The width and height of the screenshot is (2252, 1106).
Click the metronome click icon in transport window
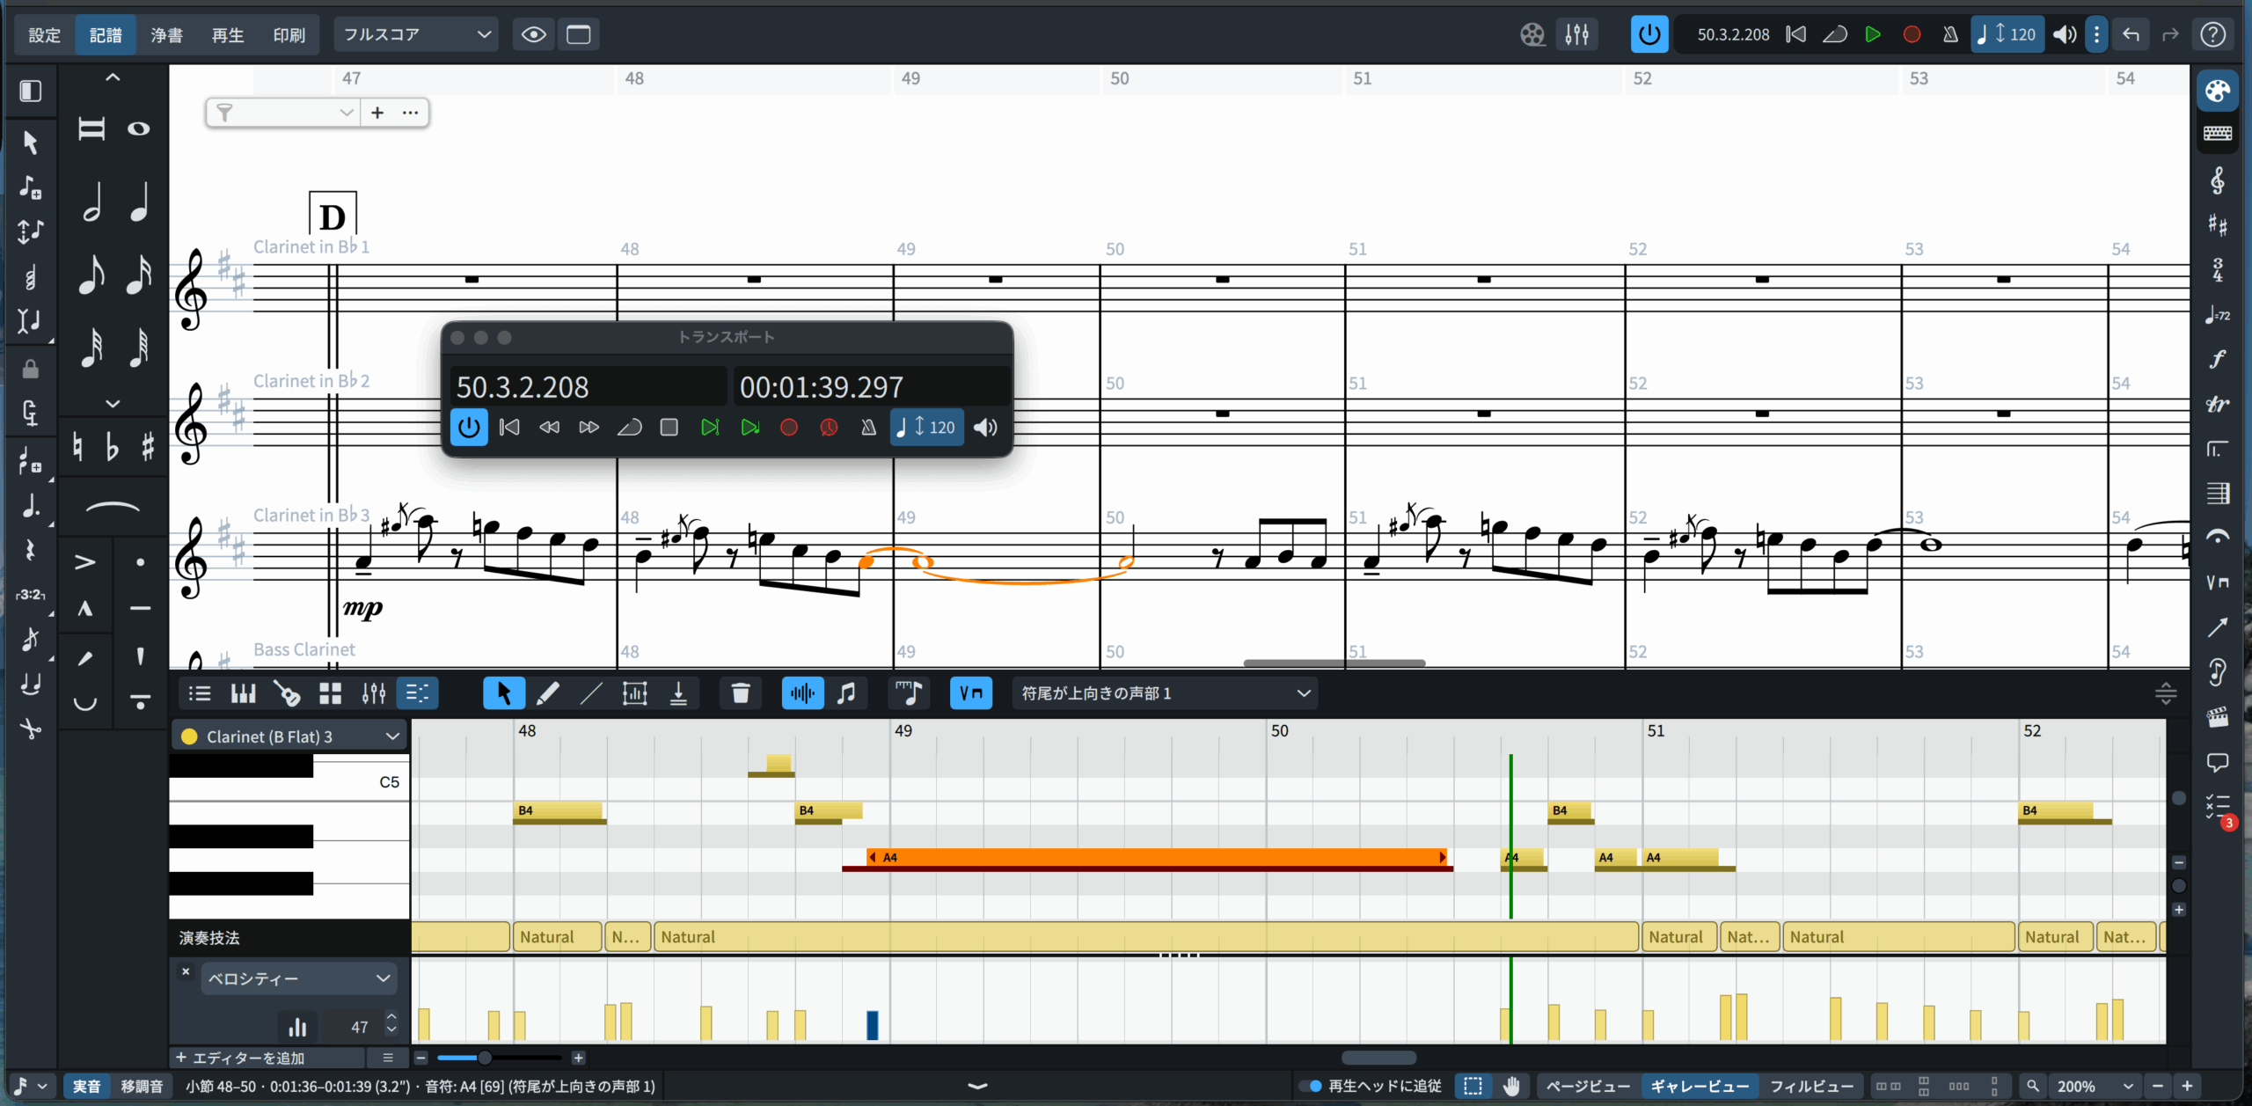tap(868, 428)
